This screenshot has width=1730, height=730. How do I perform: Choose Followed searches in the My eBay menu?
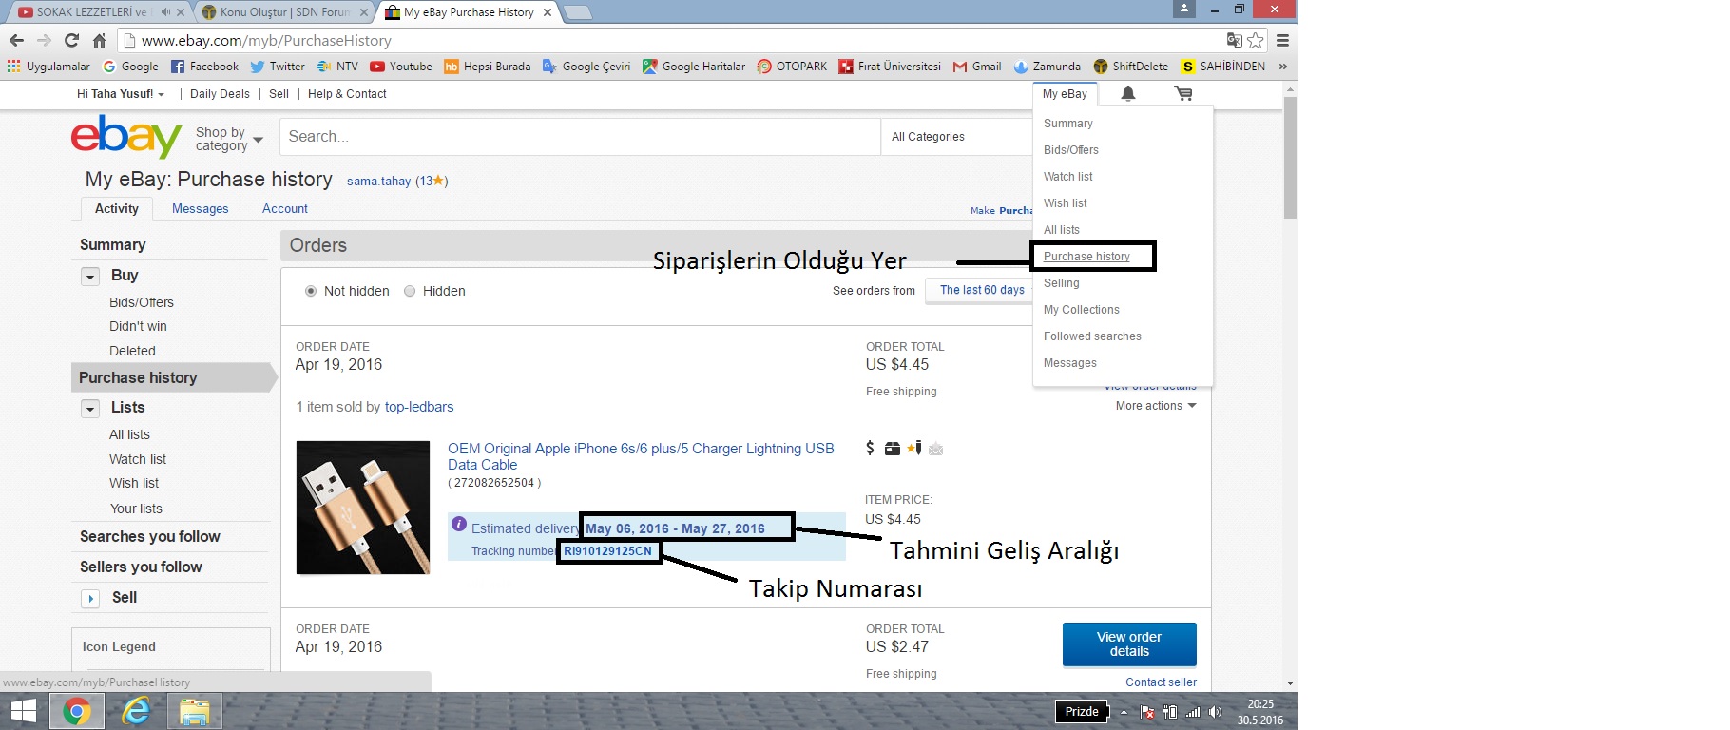tap(1092, 336)
